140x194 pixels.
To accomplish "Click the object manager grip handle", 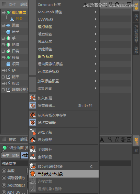I will (4, 4).
